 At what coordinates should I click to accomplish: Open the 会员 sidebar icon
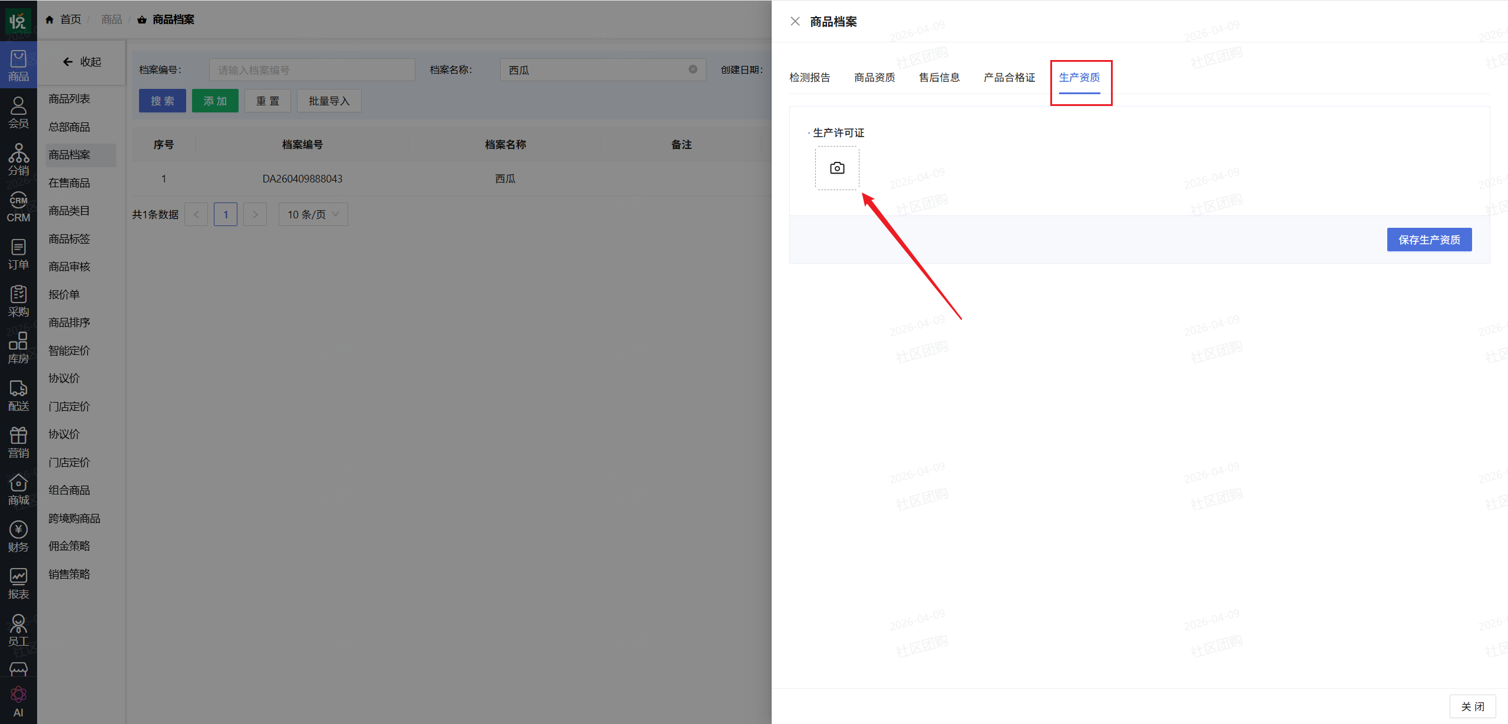point(18,112)
